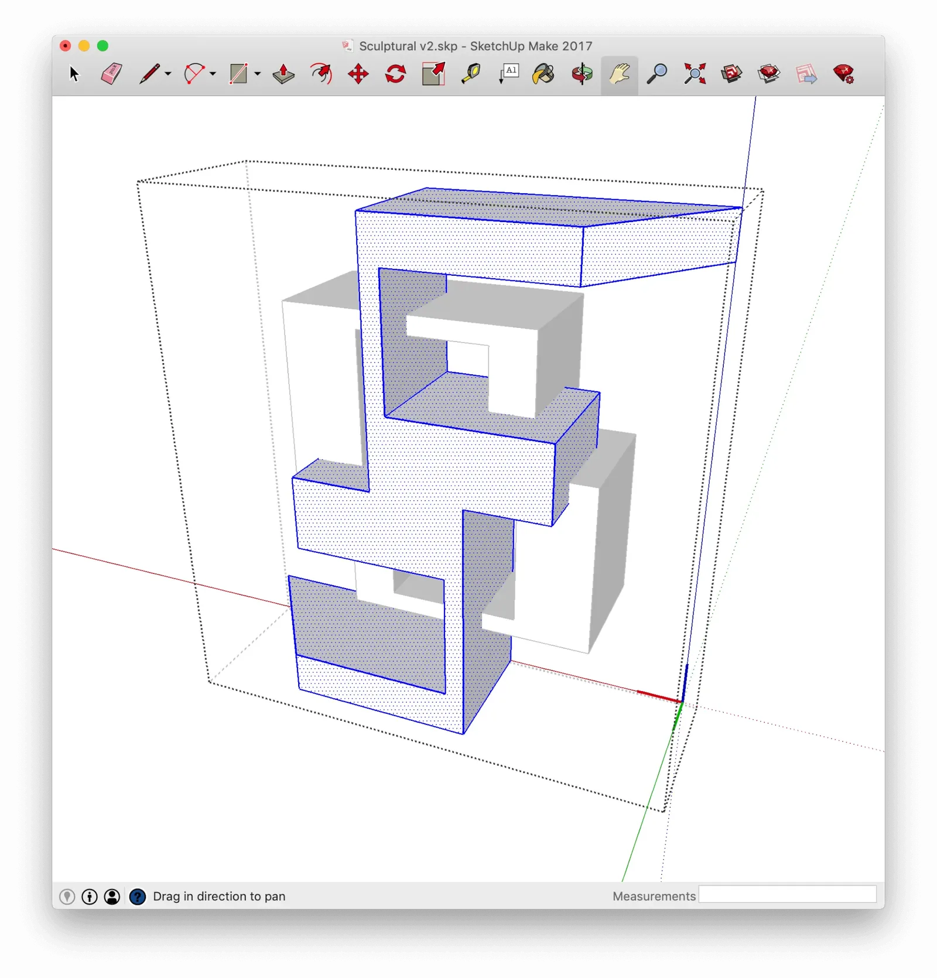Activate the Push/Pull tool

(x=283, y=74)
